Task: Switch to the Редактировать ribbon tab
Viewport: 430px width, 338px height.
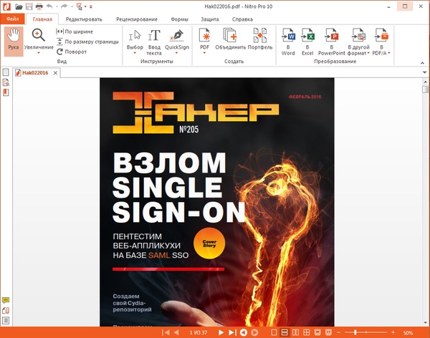Action: pyautogui.click(x=82, y=19)
